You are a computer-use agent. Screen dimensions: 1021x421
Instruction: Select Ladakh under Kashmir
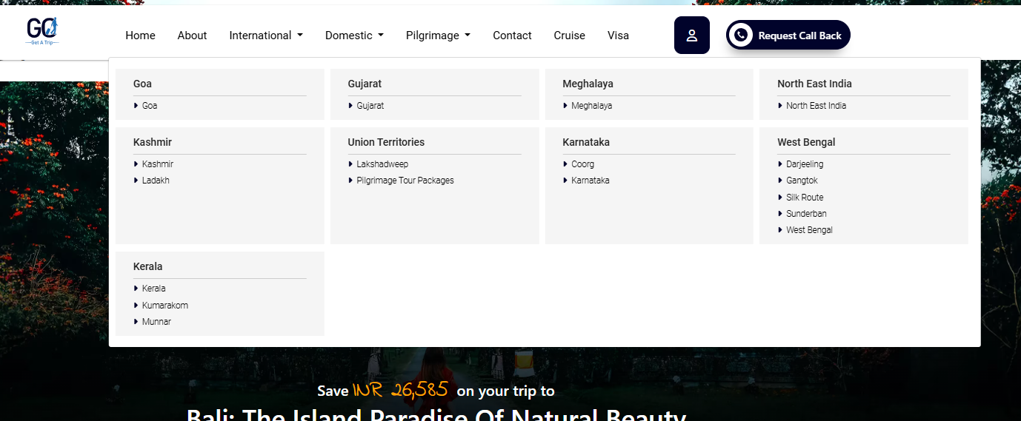(x=156, y=181)
